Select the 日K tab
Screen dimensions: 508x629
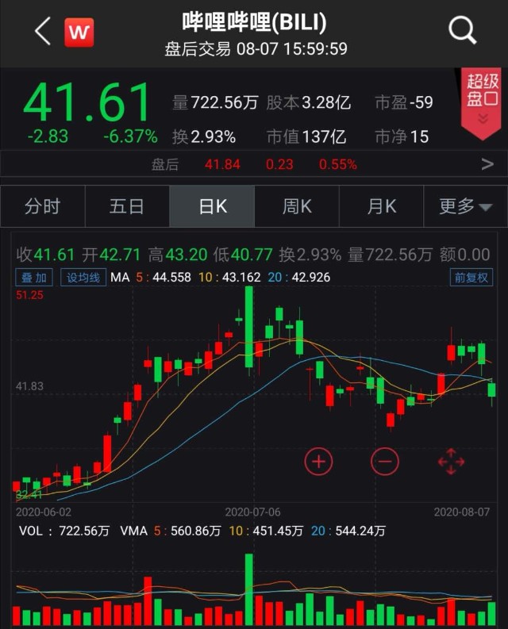[212, 207]
